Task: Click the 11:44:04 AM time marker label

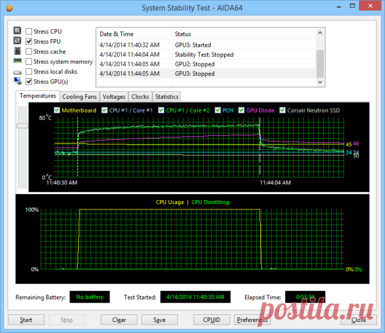Action: pos(275,183)
